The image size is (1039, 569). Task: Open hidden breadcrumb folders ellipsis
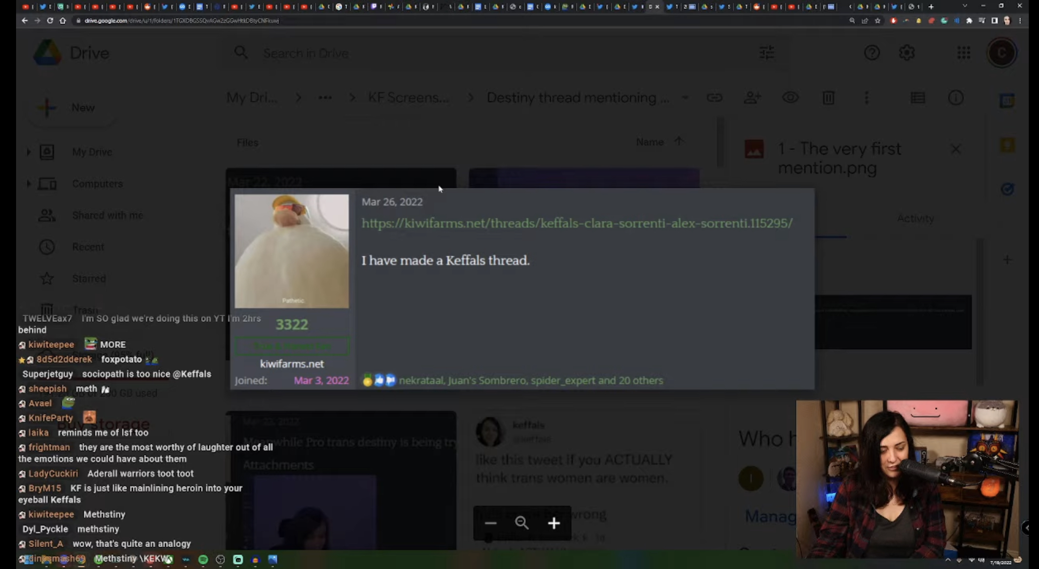tap(325, 98)
